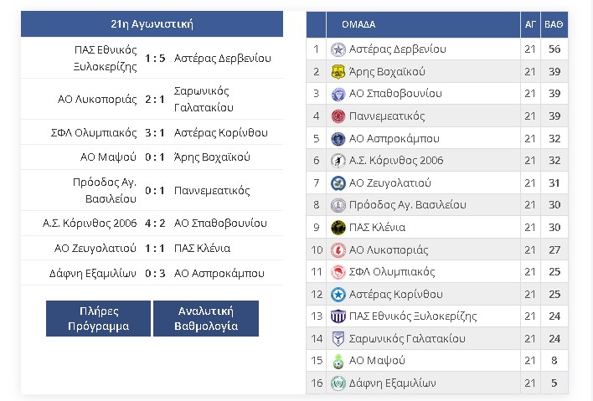Image resolution: width=593 pixels, height=401 pixels.
Task: Click the Α.Σ. Κόρινθος 2006 logo
Action: pyautogui.click(x=338, y=161)
